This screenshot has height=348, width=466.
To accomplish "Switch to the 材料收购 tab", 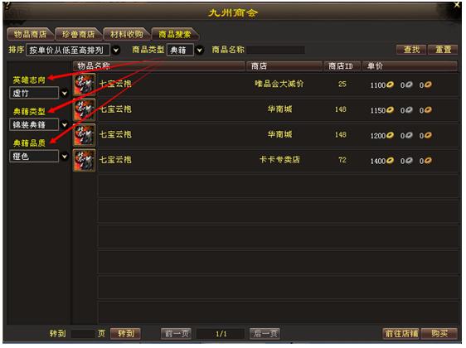I will click(127, 34).
